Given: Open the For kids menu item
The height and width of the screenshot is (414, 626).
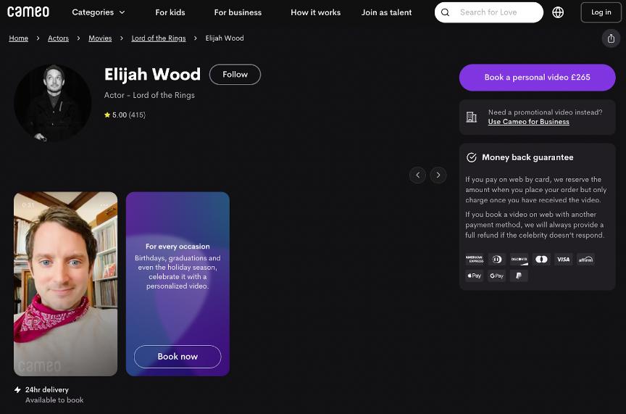Looking at the screenshot, I should 170,12.
